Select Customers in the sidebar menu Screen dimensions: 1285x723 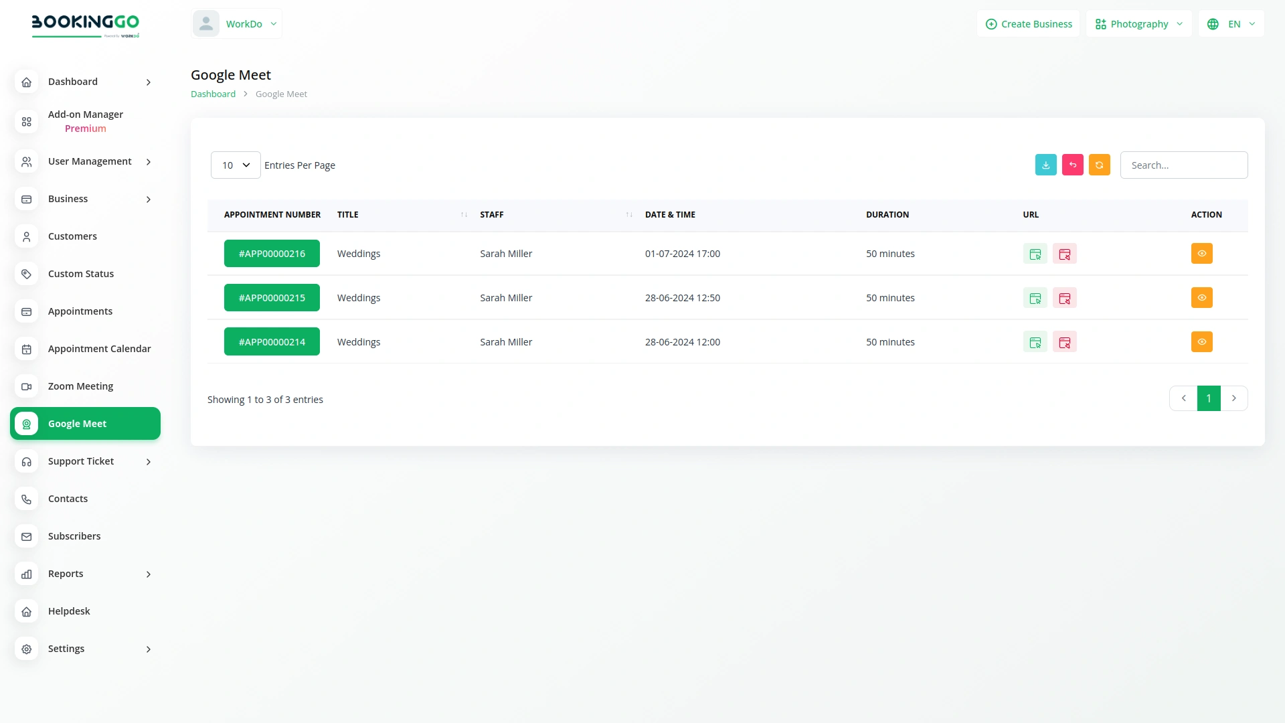click(72, 236)
